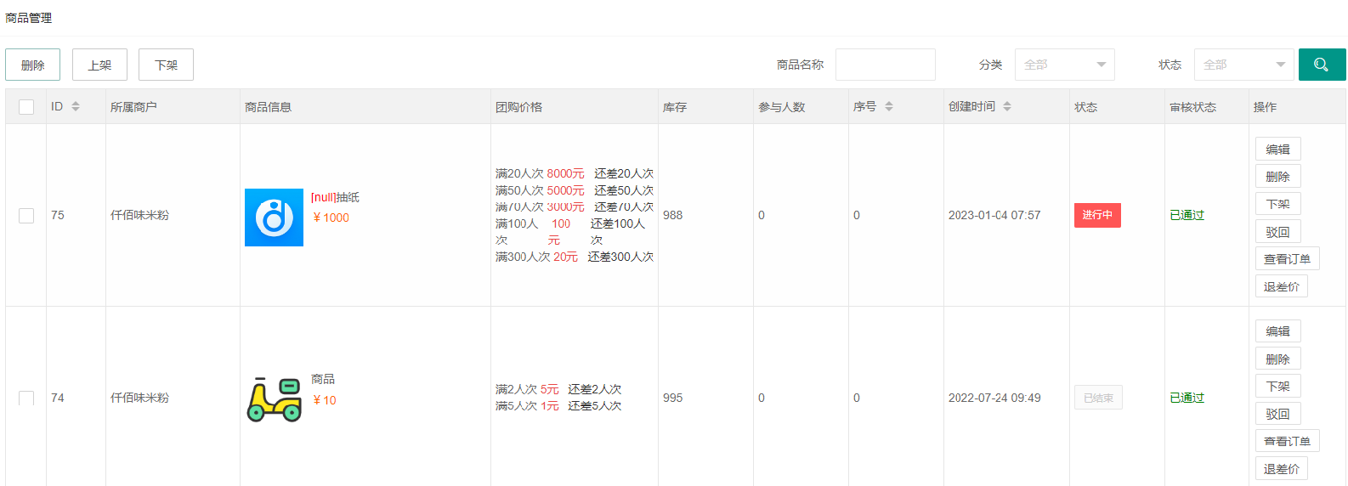
Task: Toggle the select-all header checkbox
Action: (26, 107)
